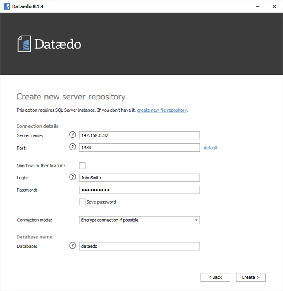Click the help icon beside Port field
The width and height of the screenshot is (283, 291).
click(73, 147)
